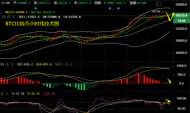Viewport: 190px width, 113px height.
Task: Click the rightmost blue diamond event marker
Action: pos(119,8)
